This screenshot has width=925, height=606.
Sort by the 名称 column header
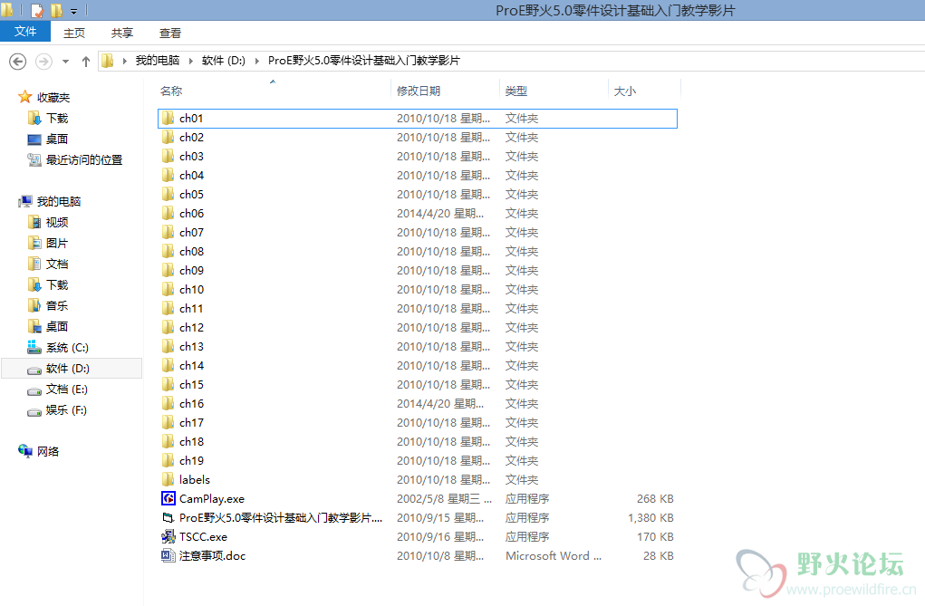[x=171, y=91]
